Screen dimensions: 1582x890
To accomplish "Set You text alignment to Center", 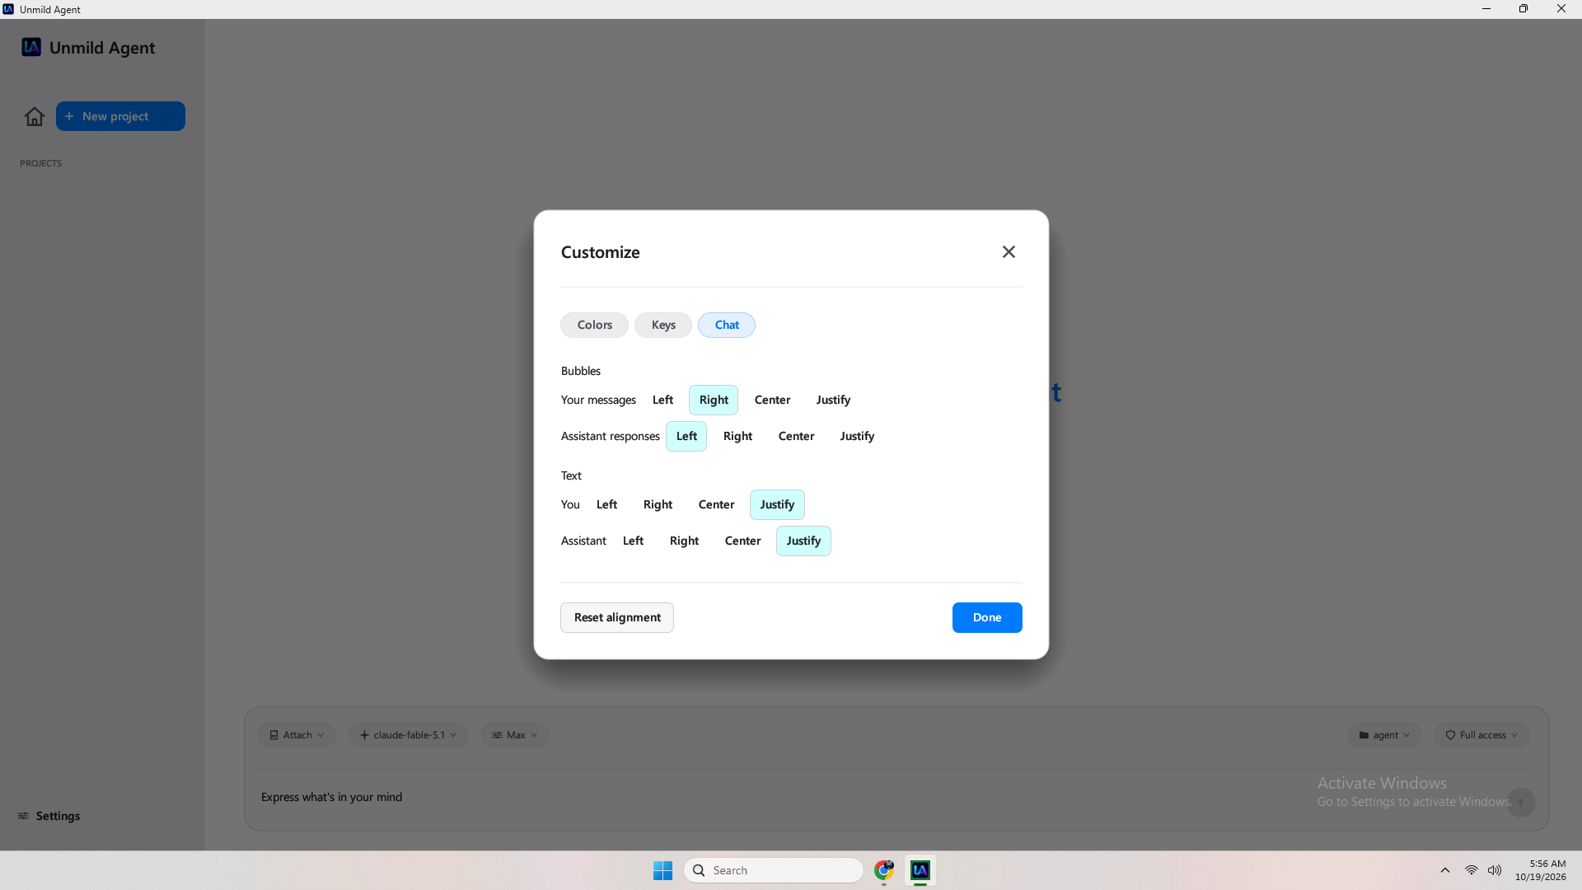I will 716,504.
